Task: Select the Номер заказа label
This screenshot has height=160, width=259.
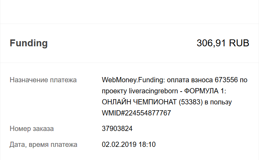Action: 32,129
